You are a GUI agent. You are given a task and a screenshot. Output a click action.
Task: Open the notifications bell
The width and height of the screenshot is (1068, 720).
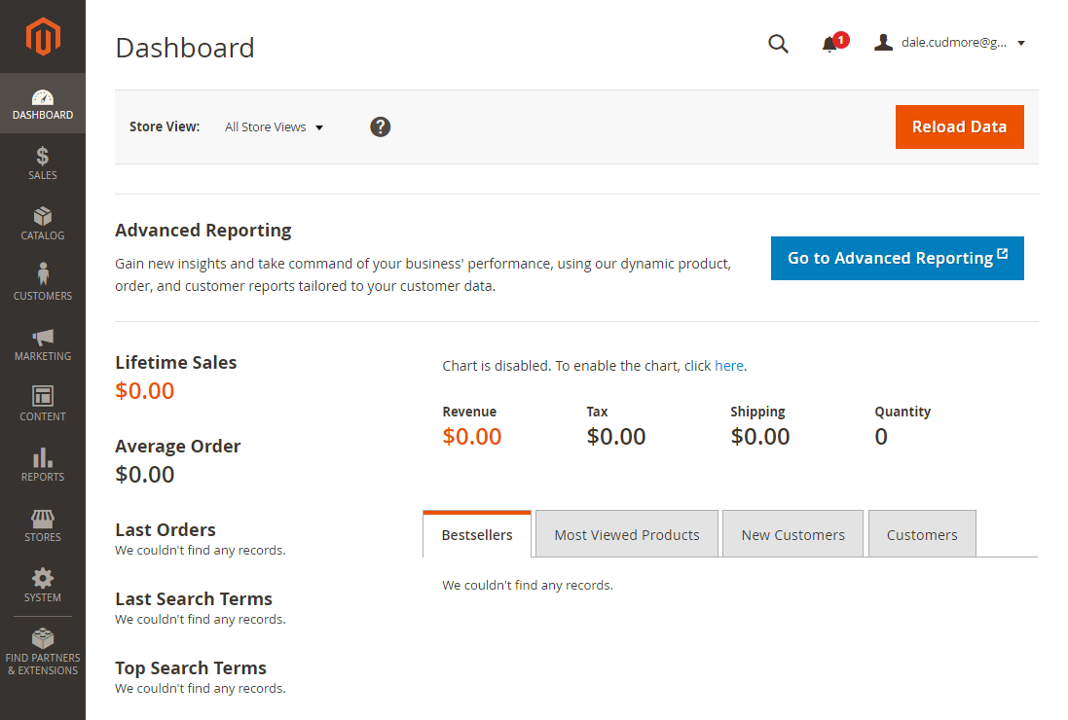pyautogui.click(x=829, y=45)
